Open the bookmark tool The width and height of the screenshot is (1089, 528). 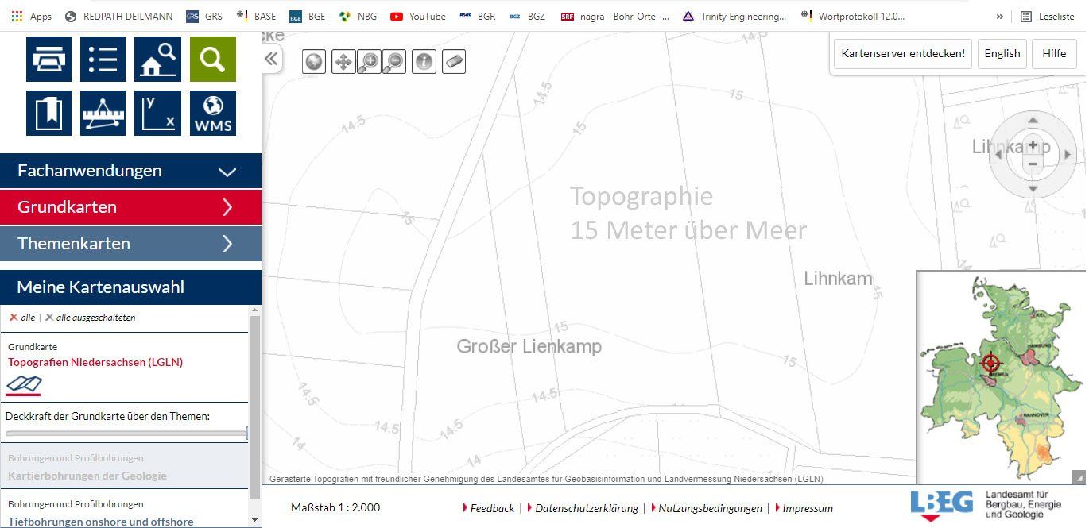(x=48, y=113)
